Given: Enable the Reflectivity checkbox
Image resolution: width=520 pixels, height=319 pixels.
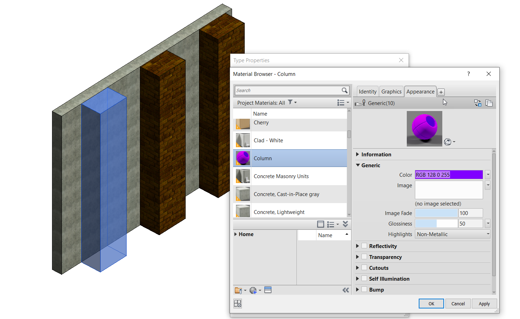Looking at the screenshot, I should point(364,246).
